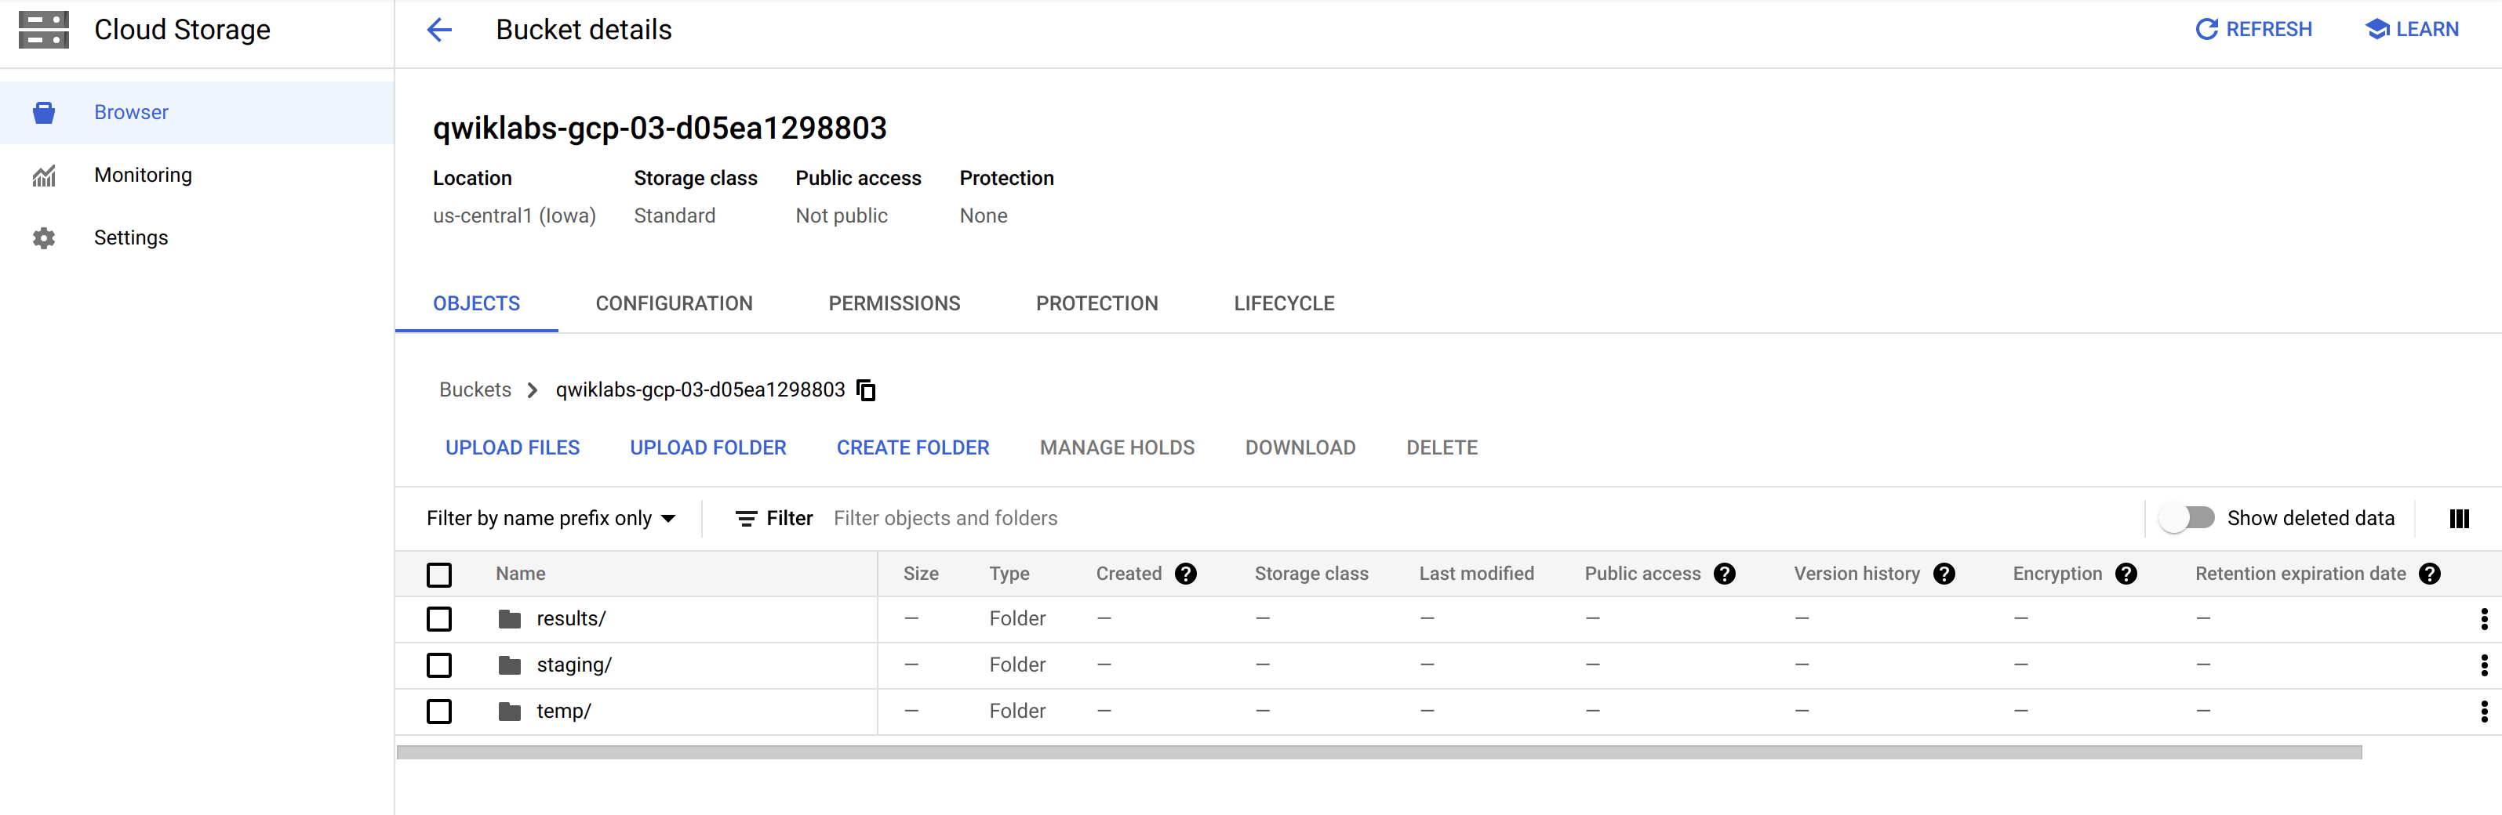Click the staging/ folder icon
2502x815 pixels.
click(x=510, y=665)
